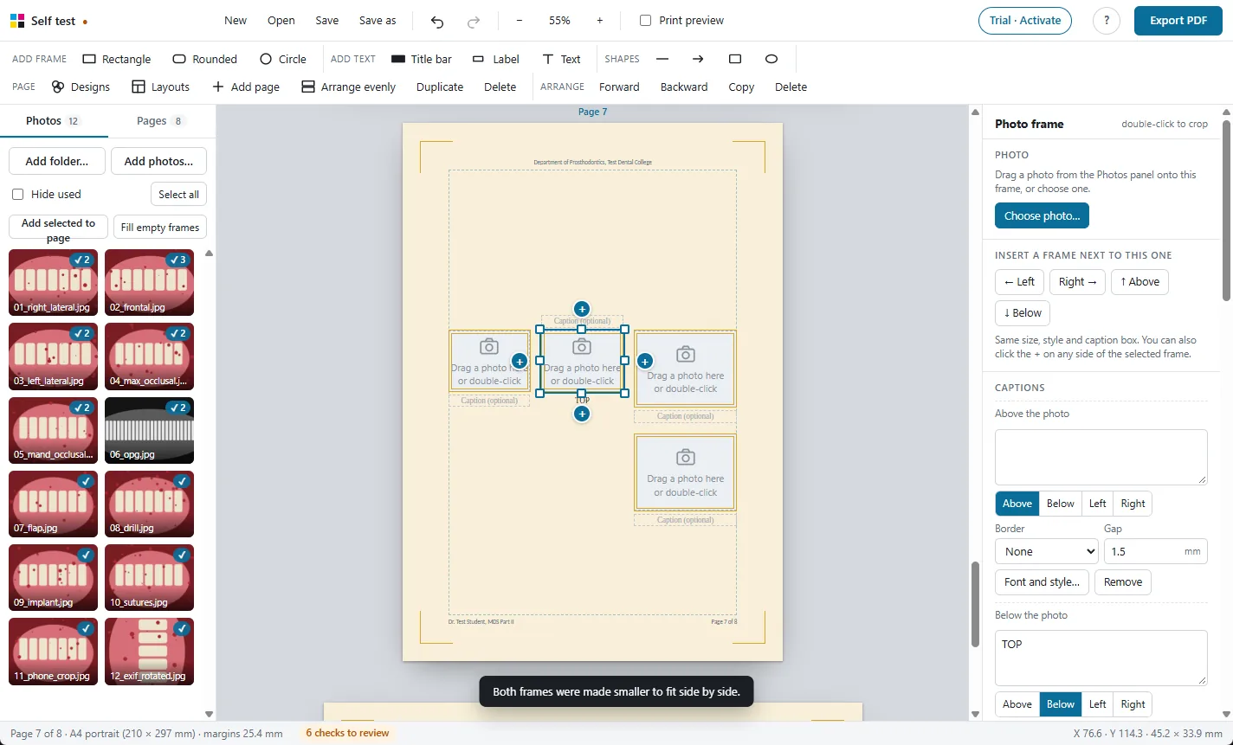This screenshot has width=1233, height=745.
Task: Add a Rectangle frame
Action: tap(117, 59)
